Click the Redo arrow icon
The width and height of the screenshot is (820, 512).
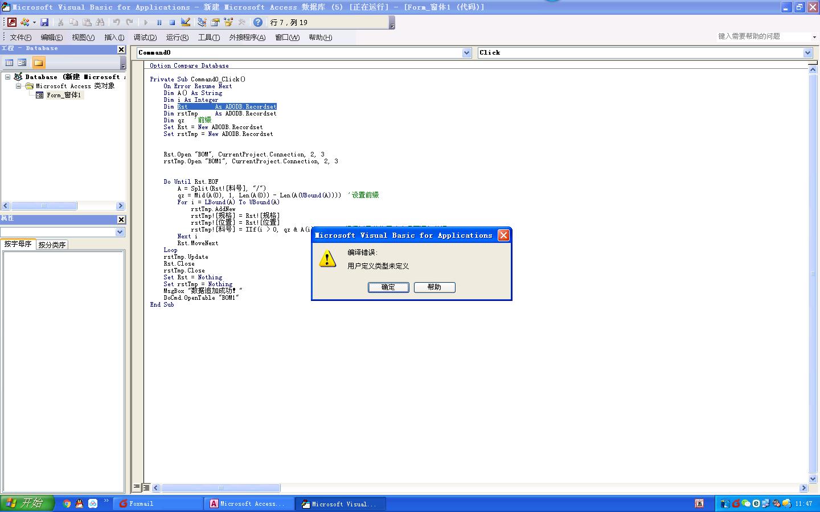(x=130, y=22)
